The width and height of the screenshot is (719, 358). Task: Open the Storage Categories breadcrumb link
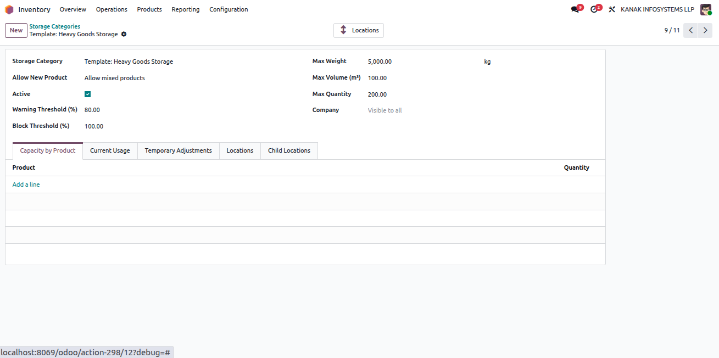point(55,26)
